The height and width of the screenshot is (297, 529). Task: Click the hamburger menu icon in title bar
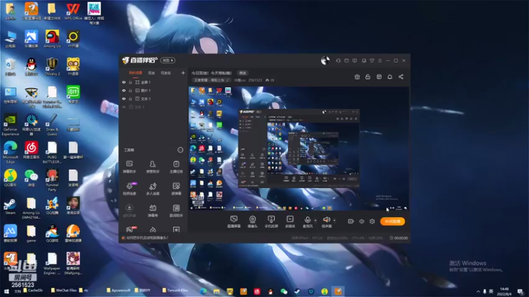tap(380, 61)
